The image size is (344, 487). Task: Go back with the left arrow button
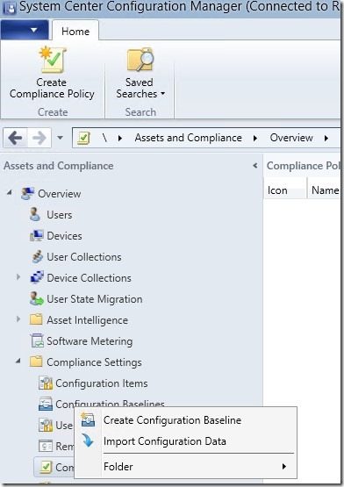(15, 138)
